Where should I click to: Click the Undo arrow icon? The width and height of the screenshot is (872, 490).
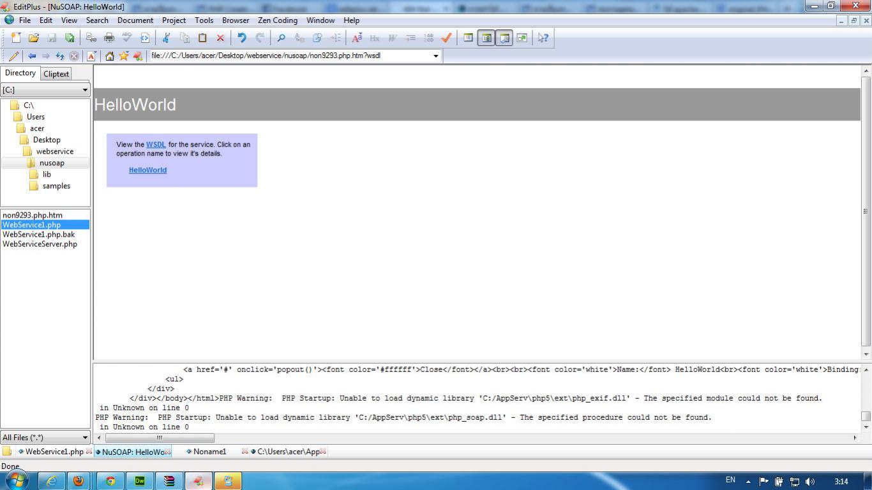click(242, 38)
